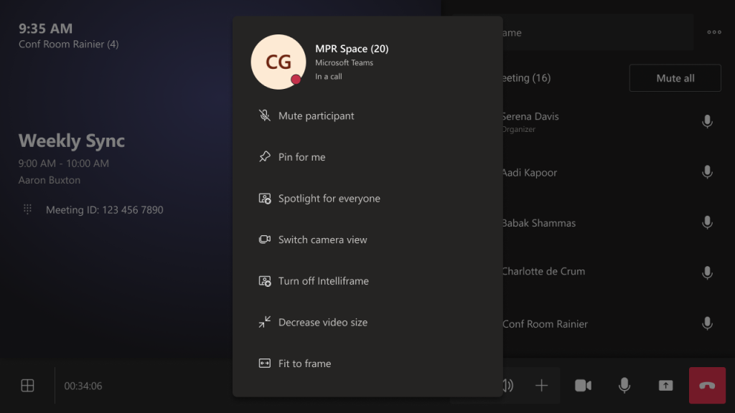This screenshot has width=735, height=413.
Task: Mute the room microphone
Action: (x=624, y=385)
